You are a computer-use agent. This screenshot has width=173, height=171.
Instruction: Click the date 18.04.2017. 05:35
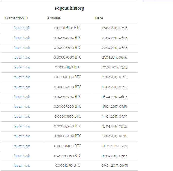coord(114,87)
